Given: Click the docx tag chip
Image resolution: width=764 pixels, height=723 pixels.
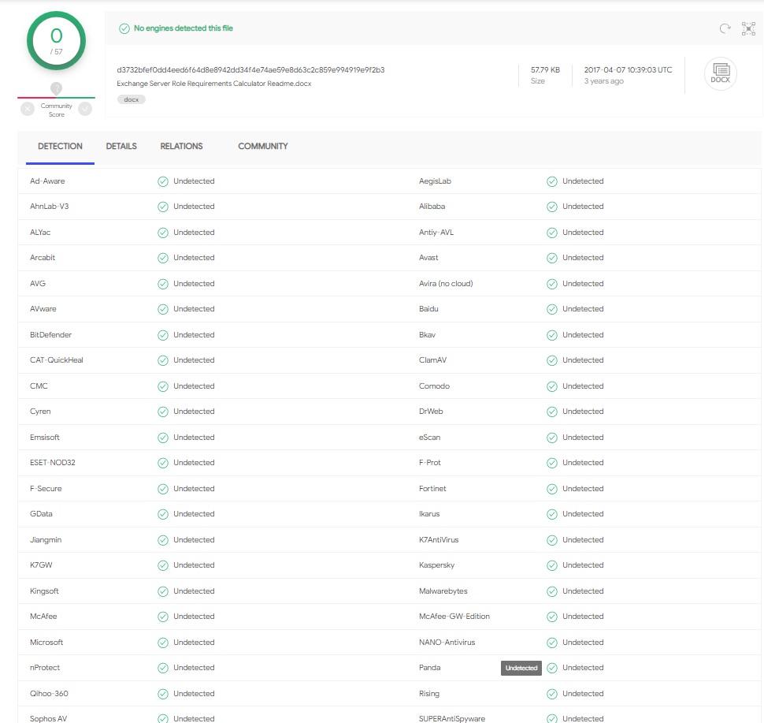Looking at the screenshot, I should [131, 99].
